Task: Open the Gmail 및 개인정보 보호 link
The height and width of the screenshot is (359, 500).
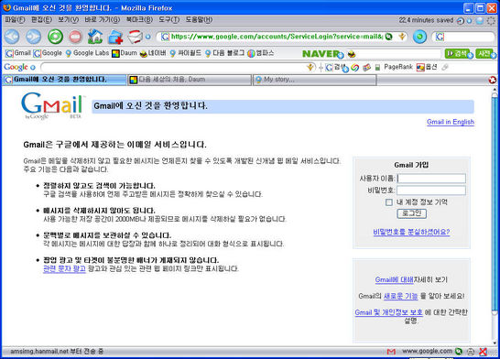Action: coord(388,312)
